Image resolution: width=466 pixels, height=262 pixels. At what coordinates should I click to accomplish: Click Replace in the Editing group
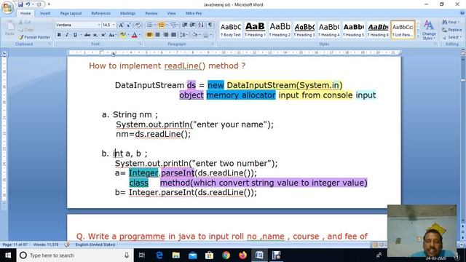point(452,30)
